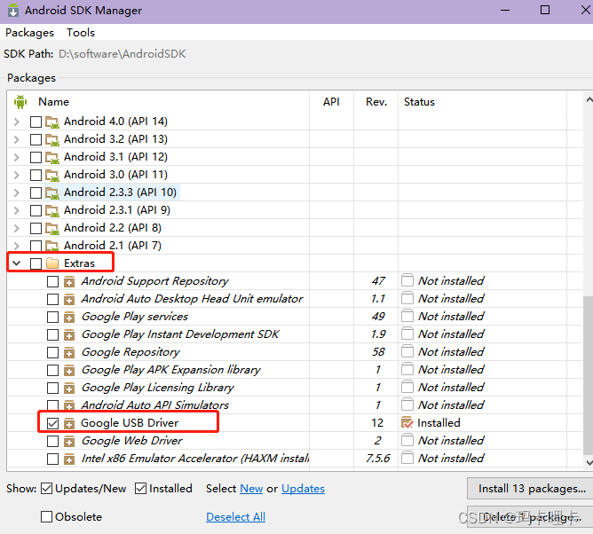The image size is (593, 534).
Task: Click the Updates link
Action: 303,489
